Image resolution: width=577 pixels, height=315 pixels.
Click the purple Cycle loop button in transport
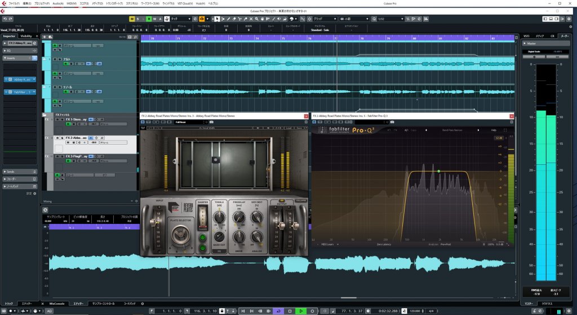pos(279,310)
